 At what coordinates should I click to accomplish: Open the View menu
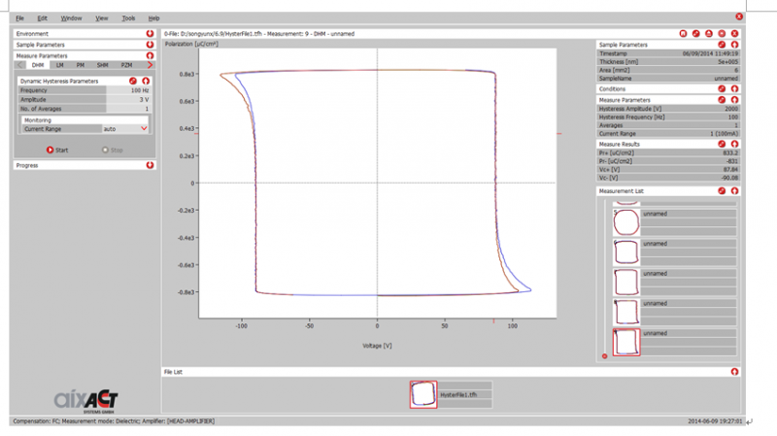click(x=102, y=18)
